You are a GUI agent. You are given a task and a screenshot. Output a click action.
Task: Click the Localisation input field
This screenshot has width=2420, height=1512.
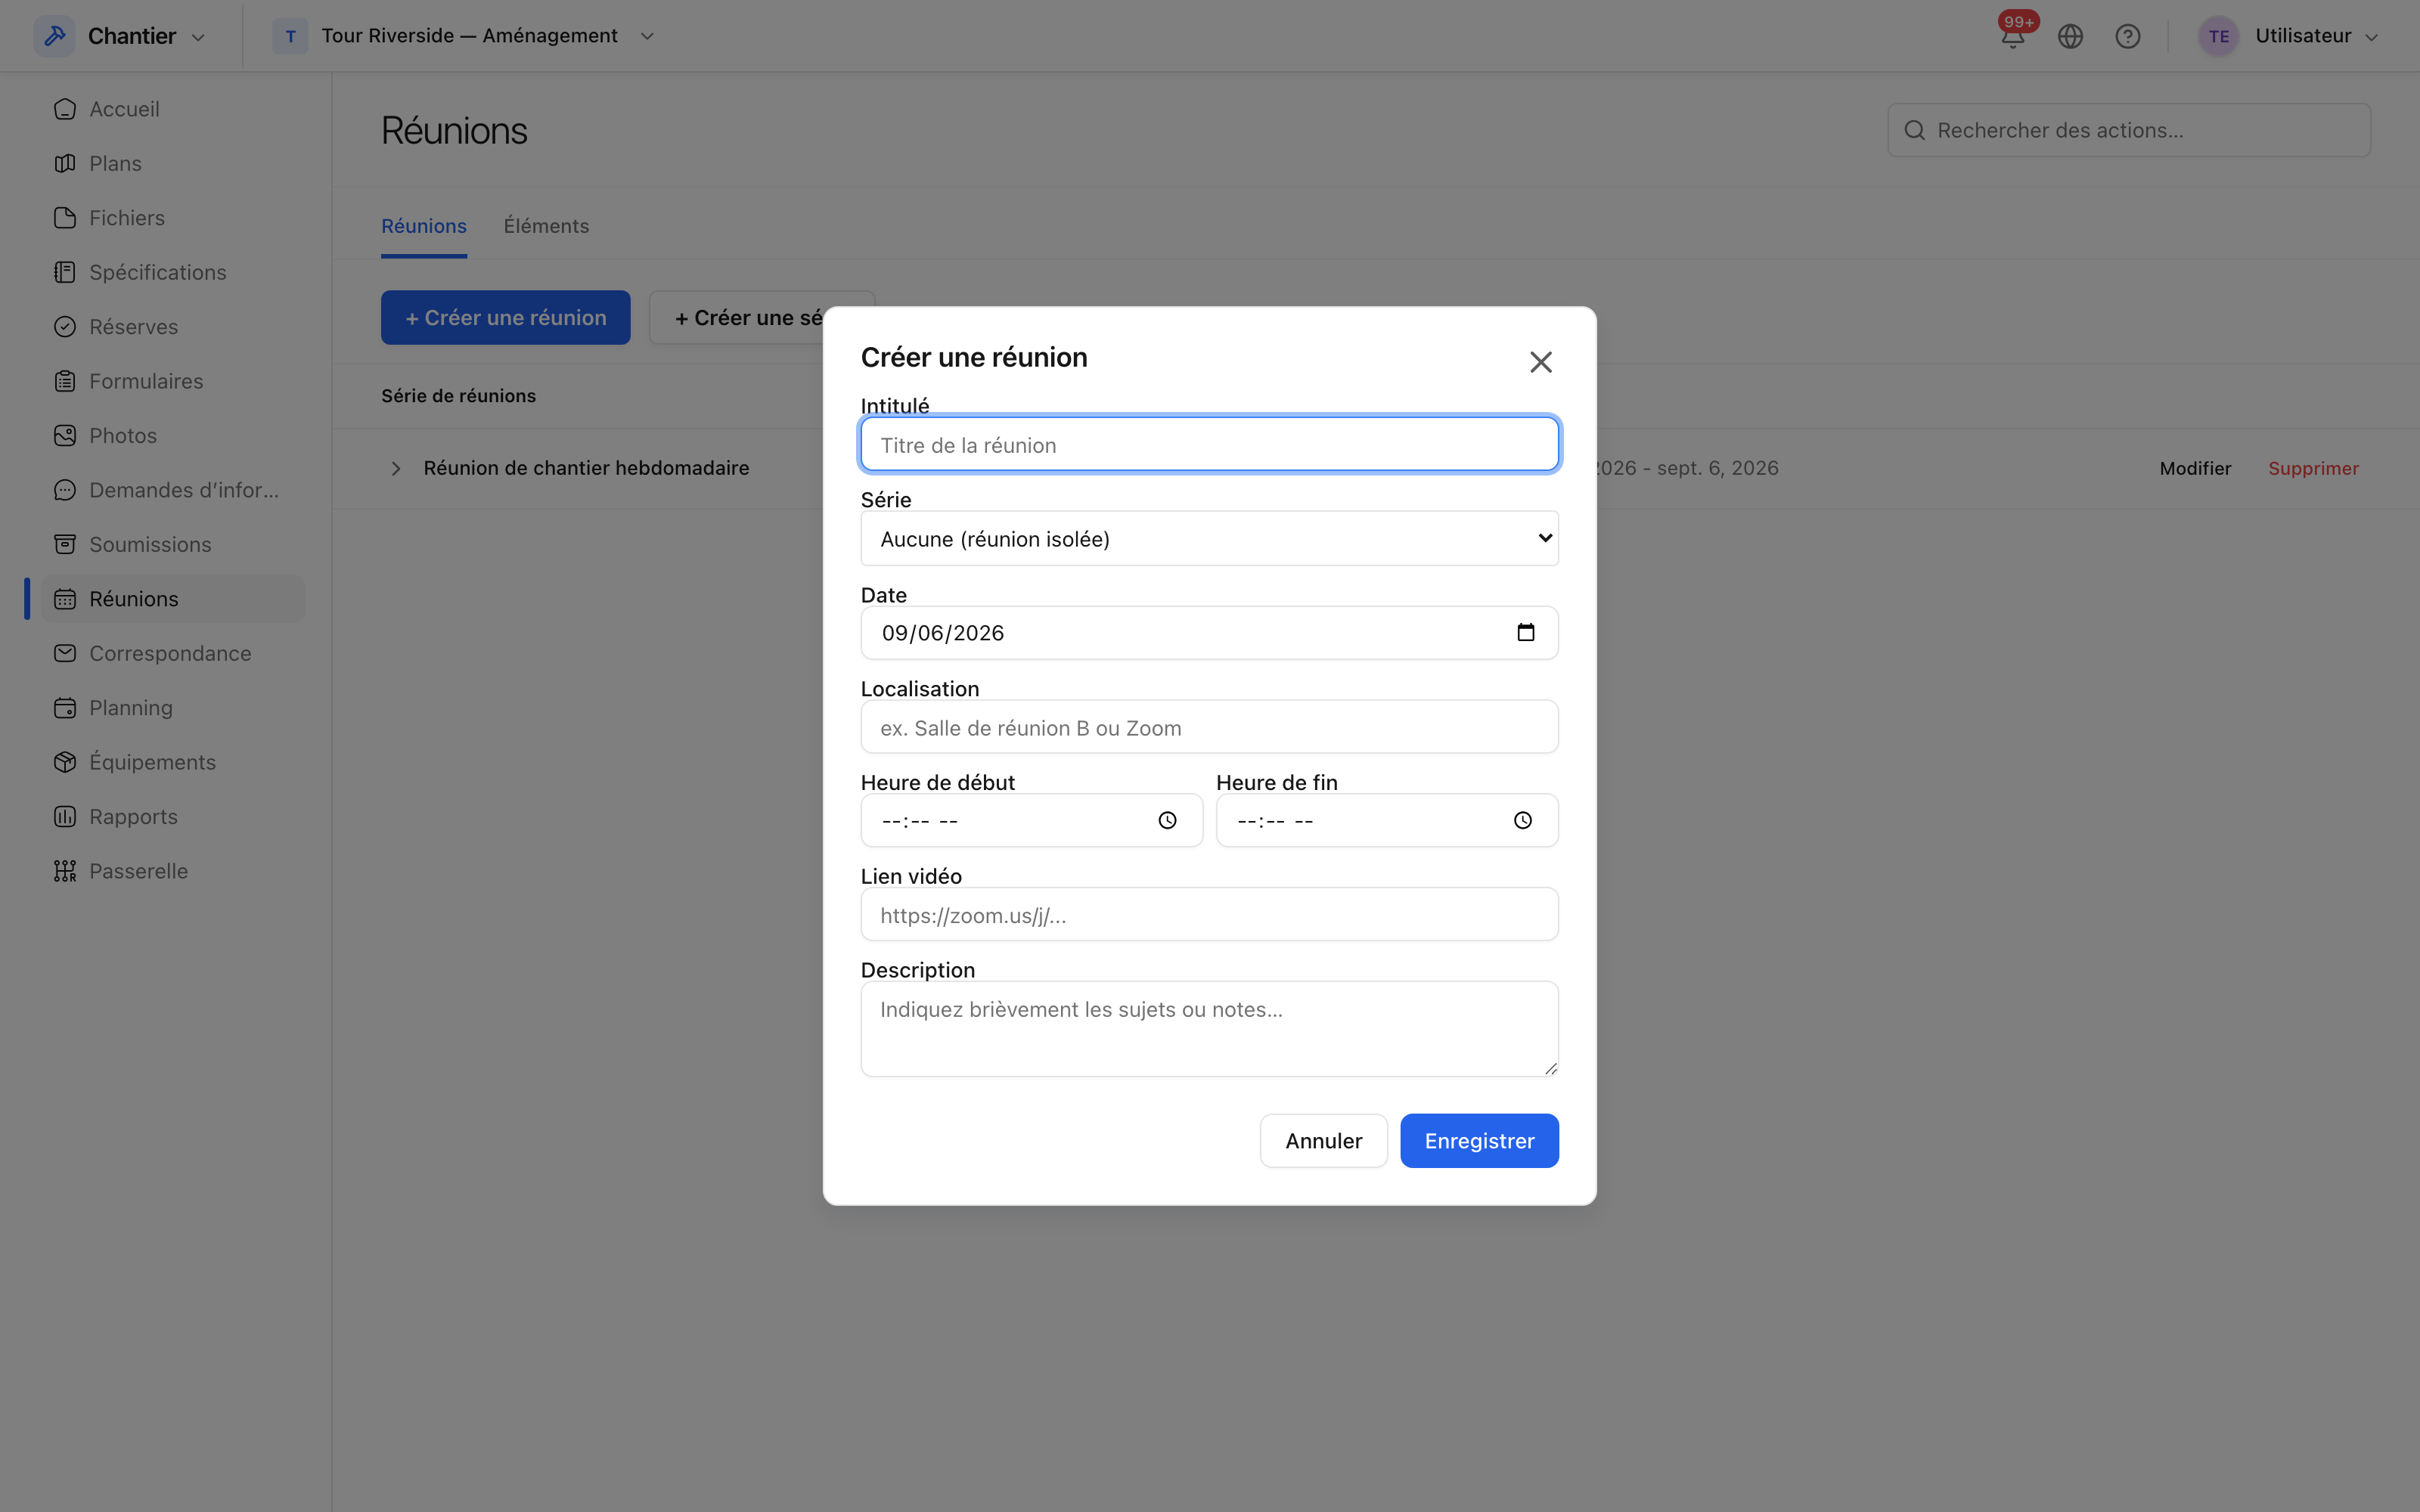pyautogui.click(x=1209, y=727)
